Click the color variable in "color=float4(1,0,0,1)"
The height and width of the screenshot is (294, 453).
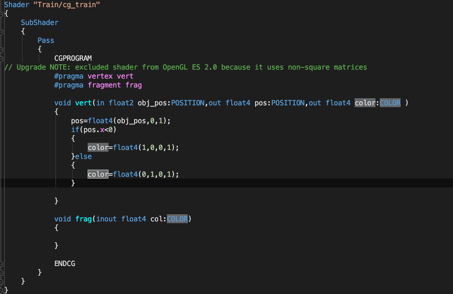(98, 148)
